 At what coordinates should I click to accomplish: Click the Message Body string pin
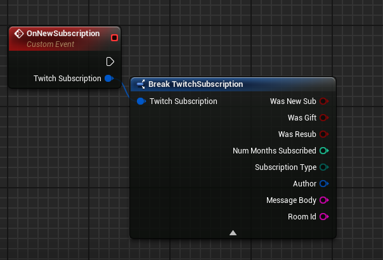[323, 200]
